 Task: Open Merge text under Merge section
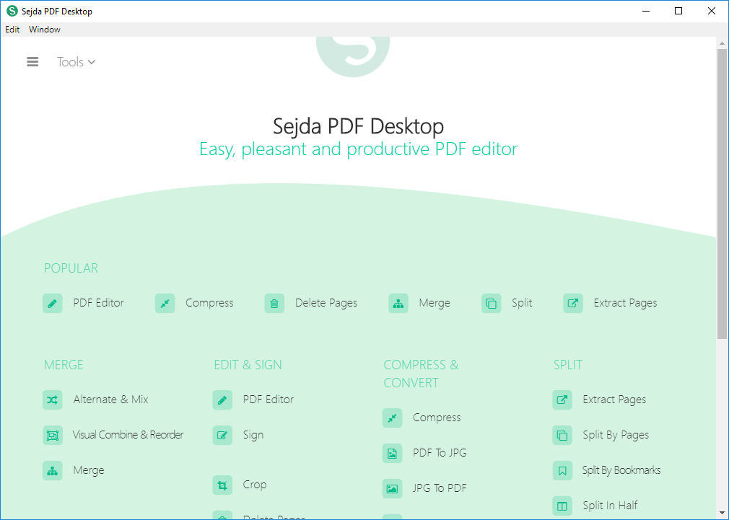88,470
